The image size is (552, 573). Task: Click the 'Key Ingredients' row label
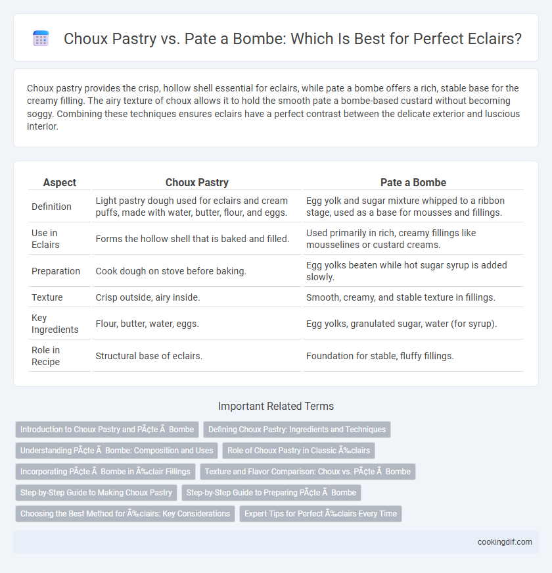pos(55,324)
